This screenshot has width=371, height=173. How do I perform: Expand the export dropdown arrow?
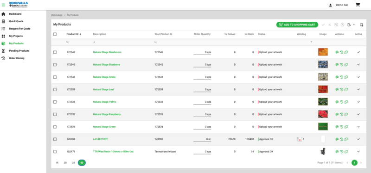[x=354, y=25]
